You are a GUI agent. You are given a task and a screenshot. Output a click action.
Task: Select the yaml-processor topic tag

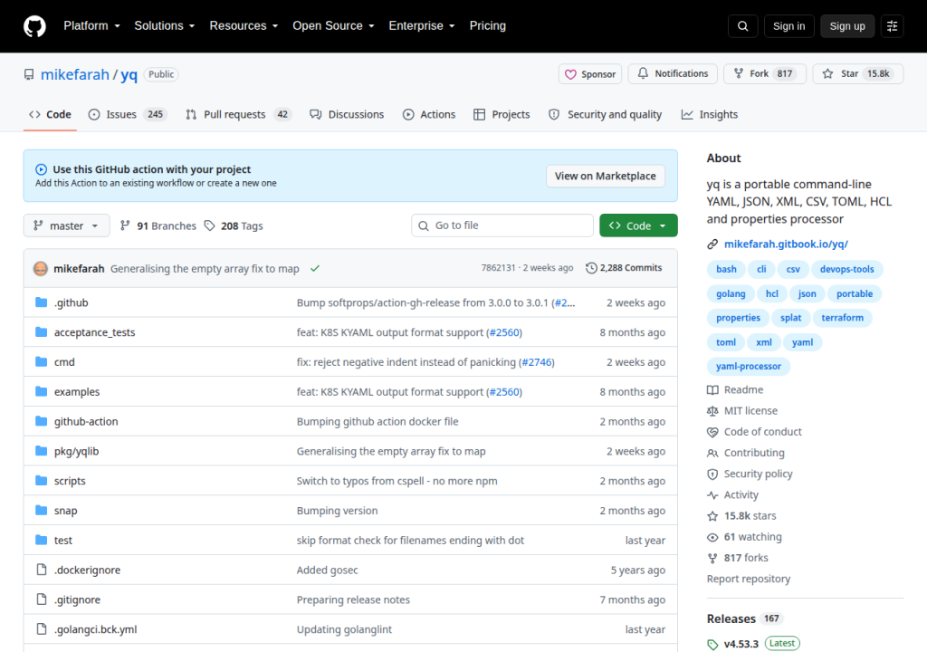coord(749,366)
